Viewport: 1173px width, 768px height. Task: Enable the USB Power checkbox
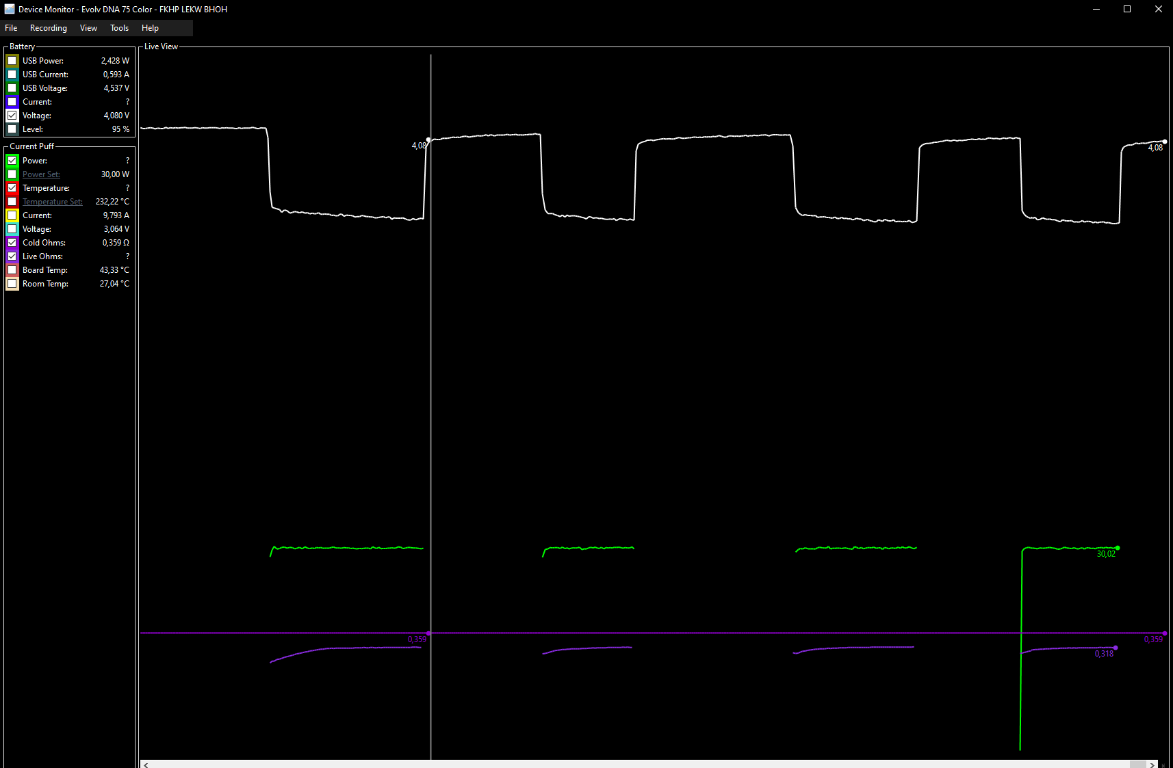(x=12, y=61)
